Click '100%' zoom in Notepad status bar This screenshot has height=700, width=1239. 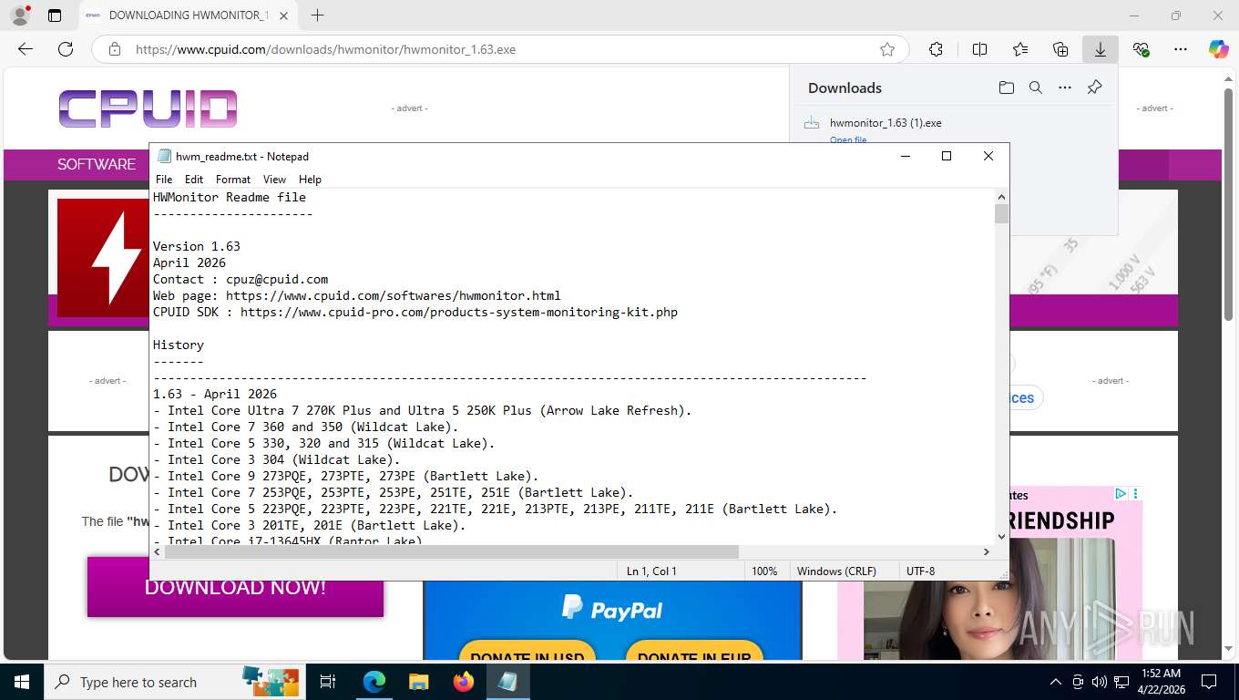tap(764, 571)
